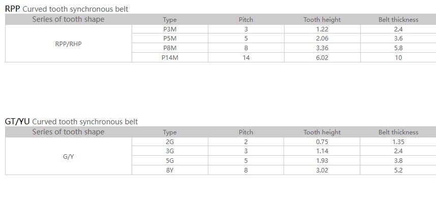Click the RPP Curved tooth synchronous belt title
436x209 pixels.
pyautogui.click(x=67, y=9)
